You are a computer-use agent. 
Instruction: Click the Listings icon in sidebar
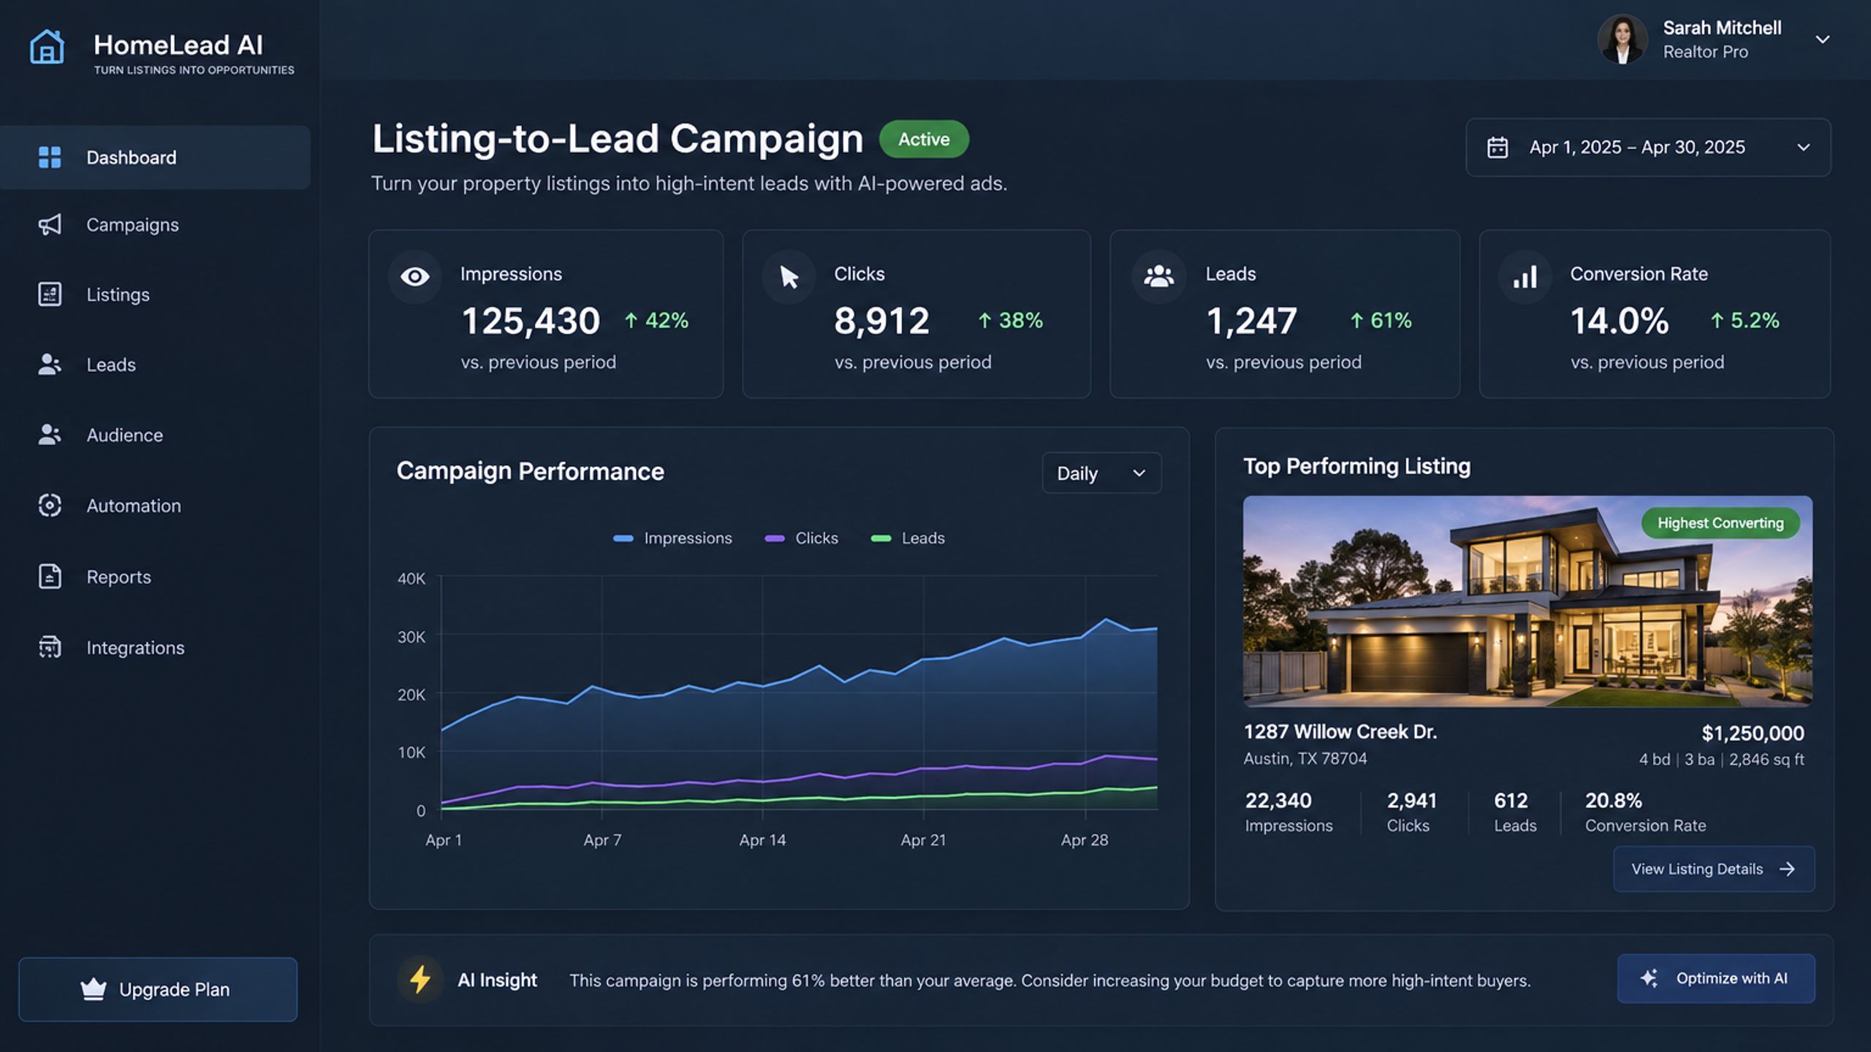click(50, 294)
